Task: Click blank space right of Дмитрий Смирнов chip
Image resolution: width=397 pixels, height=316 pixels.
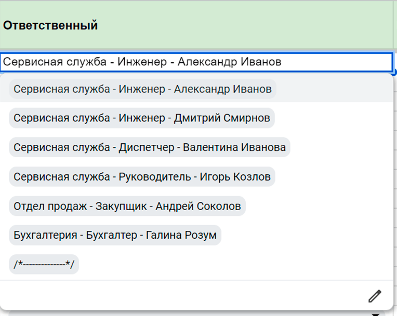Action: pyautogui.click(x=333, y=118)
